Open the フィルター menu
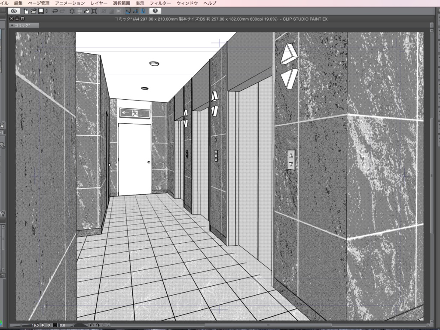The image size is (440, 330). (x=160, y=3)
